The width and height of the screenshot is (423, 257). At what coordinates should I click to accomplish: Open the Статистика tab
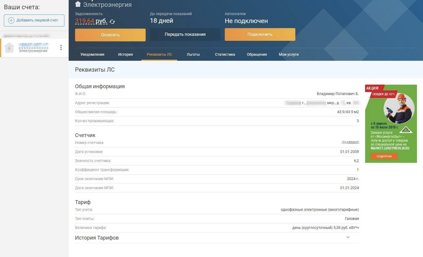(x=225, y=54)
